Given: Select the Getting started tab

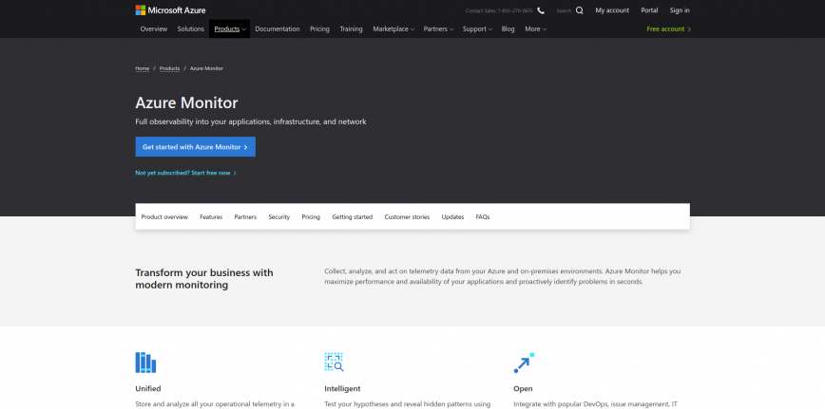Looking at the screenshot, I should tap(352, 217).
